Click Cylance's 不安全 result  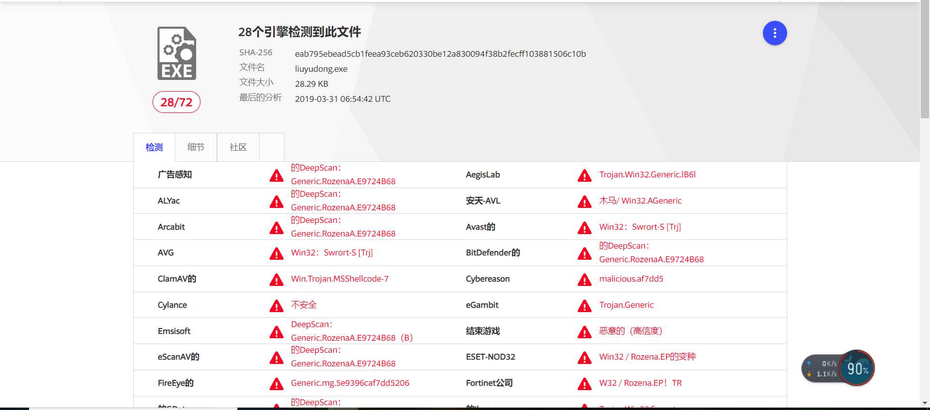[304, 305]
